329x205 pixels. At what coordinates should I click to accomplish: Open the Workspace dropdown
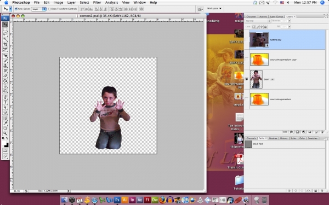coord(214,9)
